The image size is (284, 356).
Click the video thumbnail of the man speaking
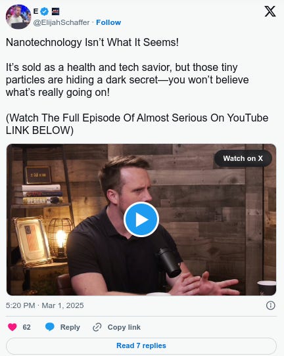point(141,219)
